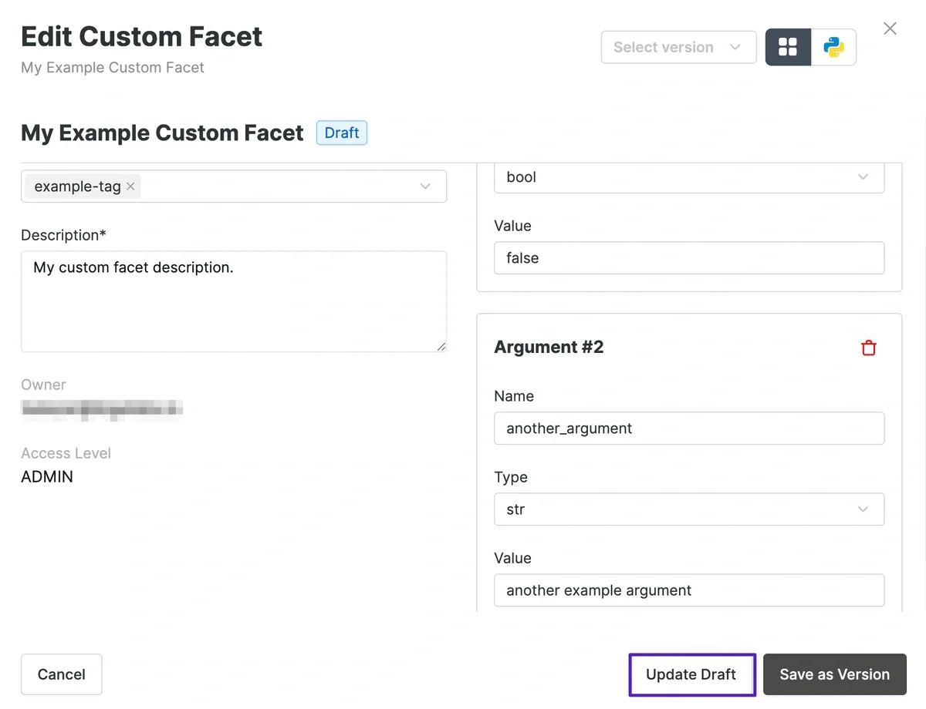Image resolution: width=926 pixels, height=709 pixels.
Task: Open the bool type dropdown
Action: pyautogui.click(x=689, y=177)
